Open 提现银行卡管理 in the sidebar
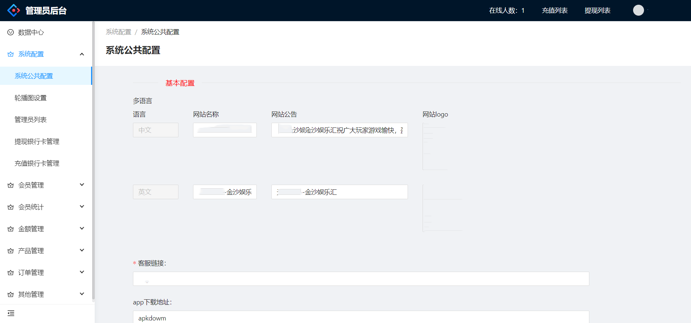The image size is (691, 323). [46, 141]
